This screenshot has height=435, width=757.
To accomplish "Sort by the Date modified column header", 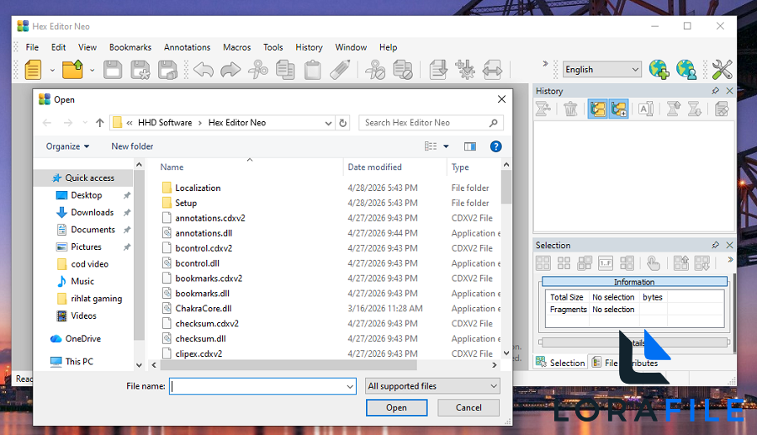I will click(x=374, y=167).
